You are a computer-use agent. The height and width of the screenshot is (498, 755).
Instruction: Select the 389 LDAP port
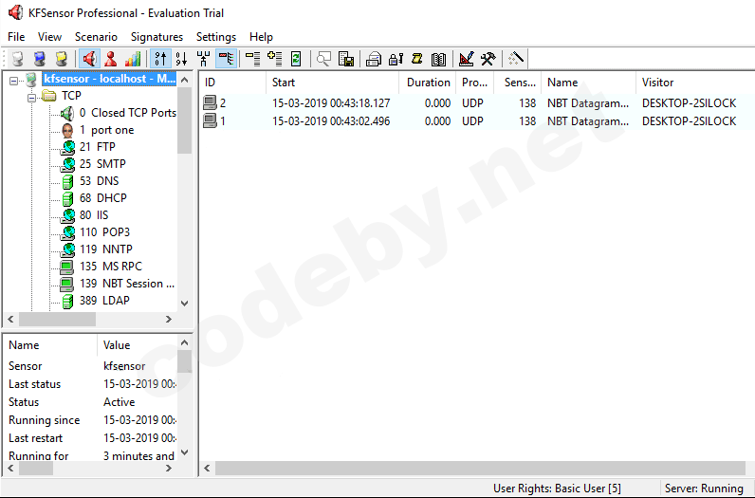[x=104, y=301]
